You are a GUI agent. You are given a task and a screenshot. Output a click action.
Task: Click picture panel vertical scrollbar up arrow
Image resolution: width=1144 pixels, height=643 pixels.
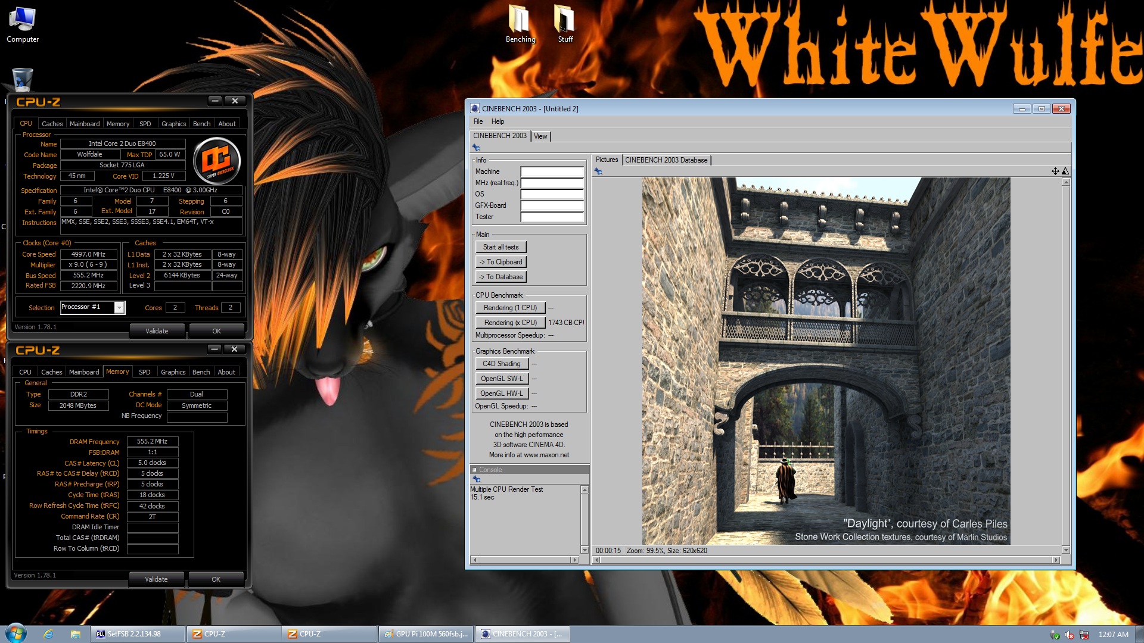[1066, 182]
